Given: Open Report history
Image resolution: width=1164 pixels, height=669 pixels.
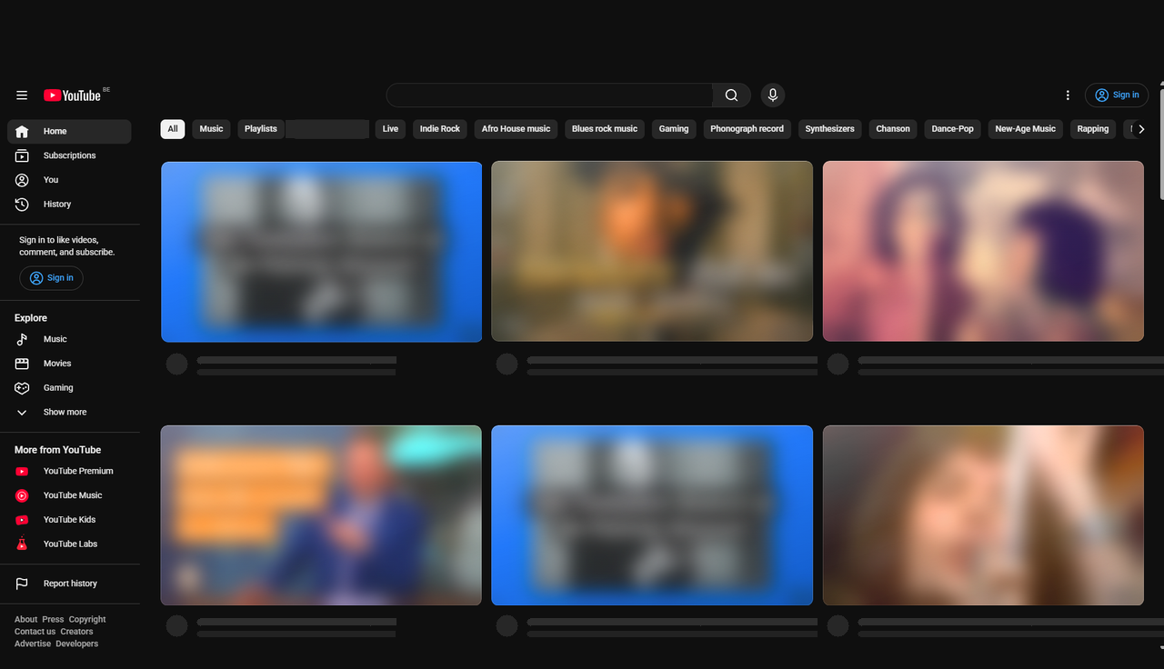Looking at the screenshot, I should [x=69, y=584].
